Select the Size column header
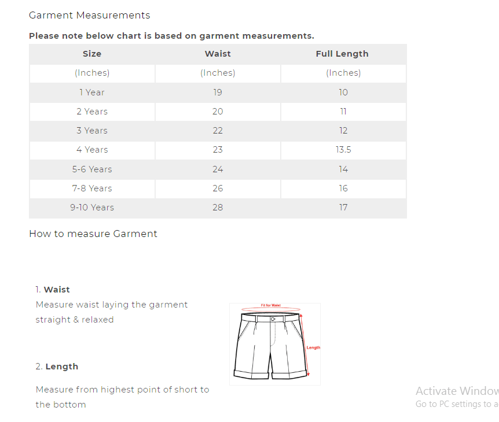Screen dimensions: 499x422 92,54
